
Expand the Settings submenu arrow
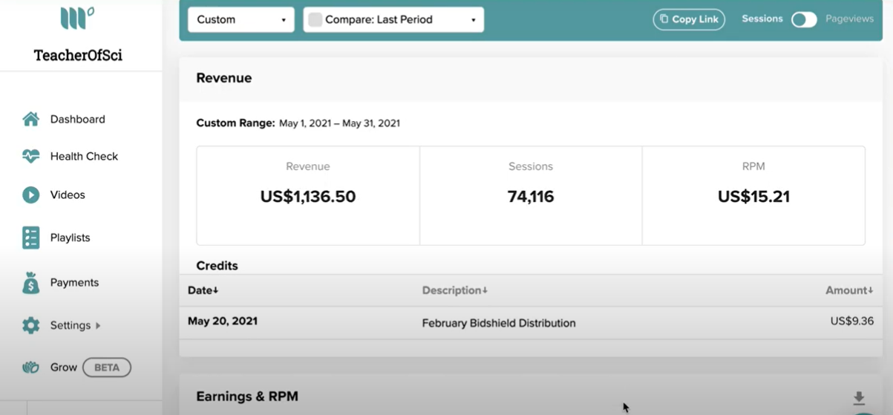(x=98, y=325)
